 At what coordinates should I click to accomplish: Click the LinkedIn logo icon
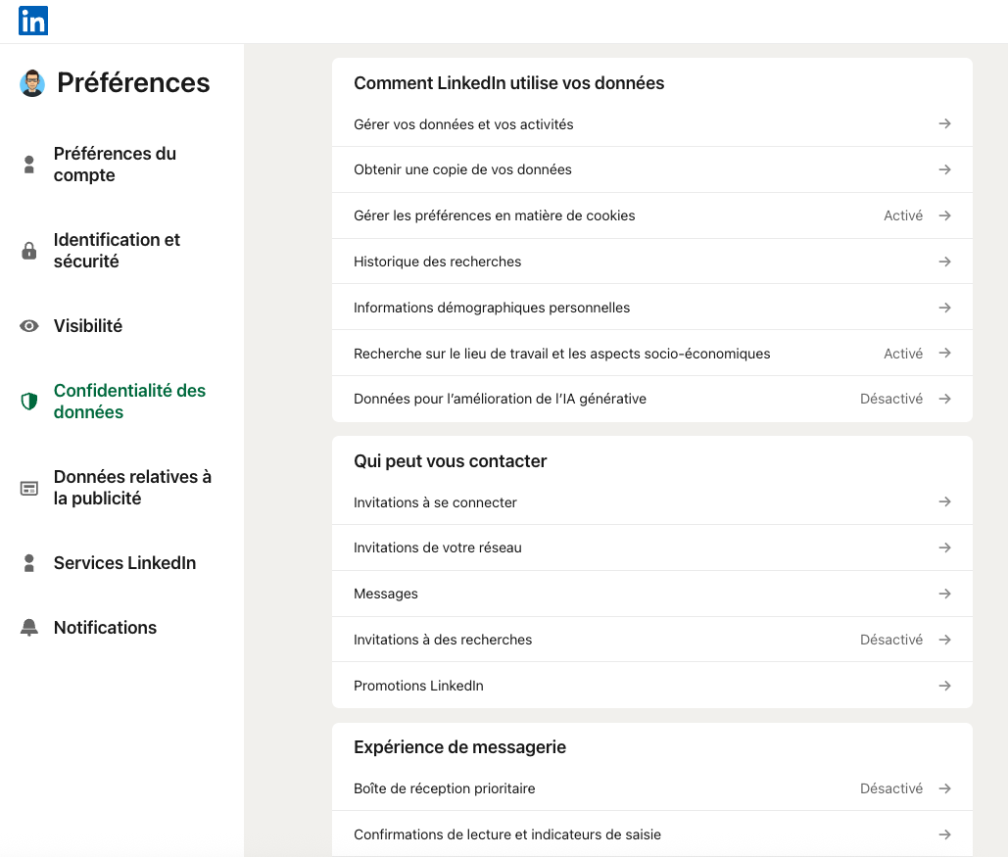pos(33,21)
